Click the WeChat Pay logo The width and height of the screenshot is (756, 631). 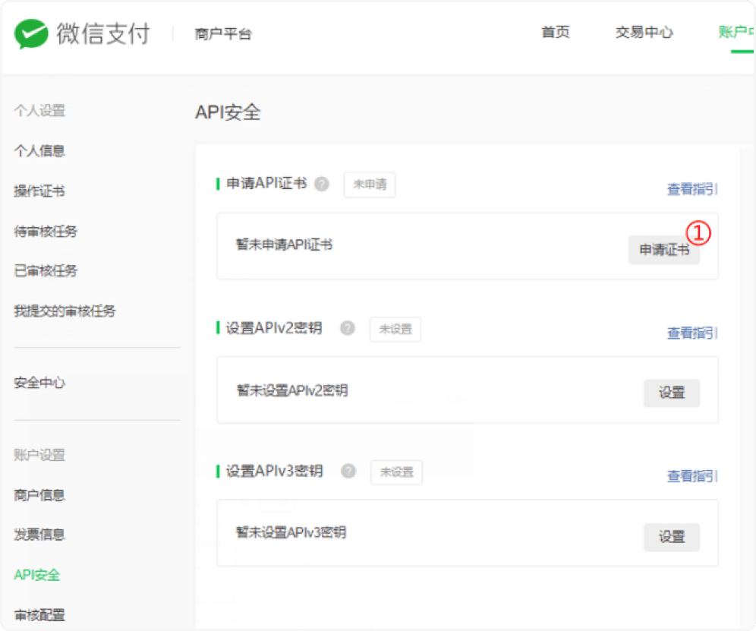[82, 34]
